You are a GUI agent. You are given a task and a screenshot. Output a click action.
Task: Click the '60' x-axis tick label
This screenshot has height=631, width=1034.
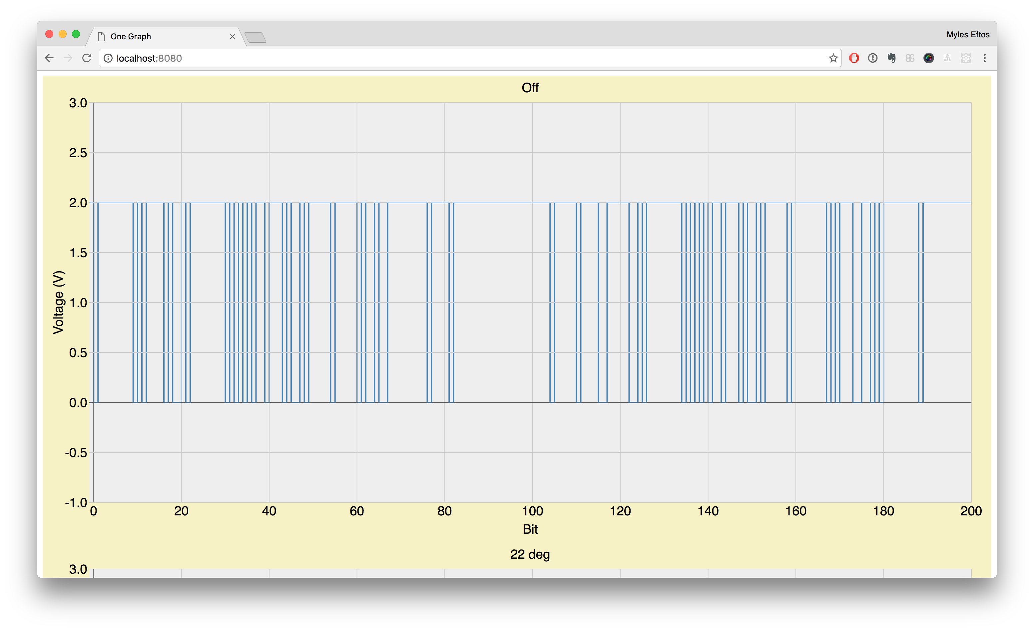tap(357, 511)
